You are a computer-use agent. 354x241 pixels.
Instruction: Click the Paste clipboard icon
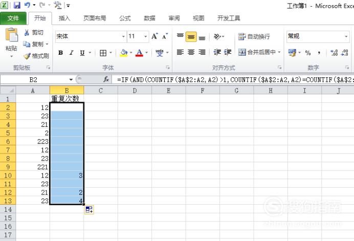[x=12, y=35]
